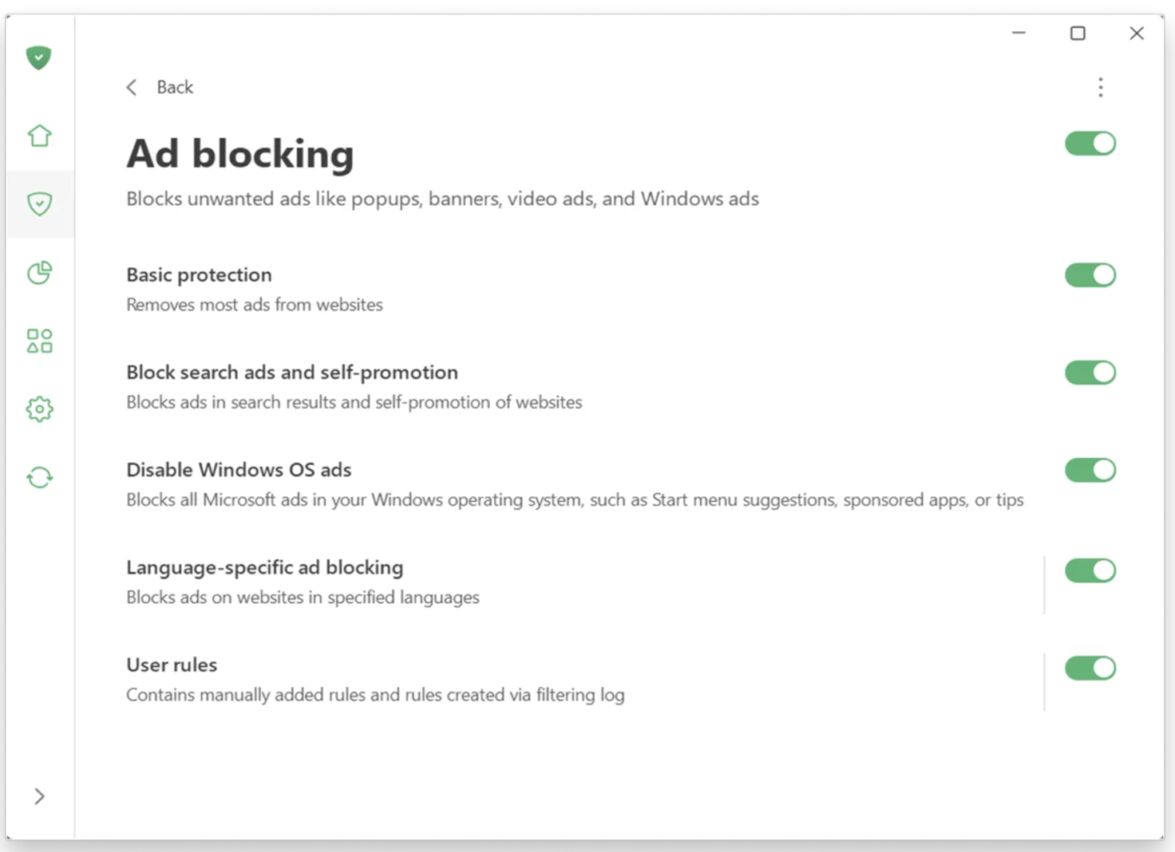
Task: Open the Statistics pie chart icon
Action: click(x=39, y=272)
